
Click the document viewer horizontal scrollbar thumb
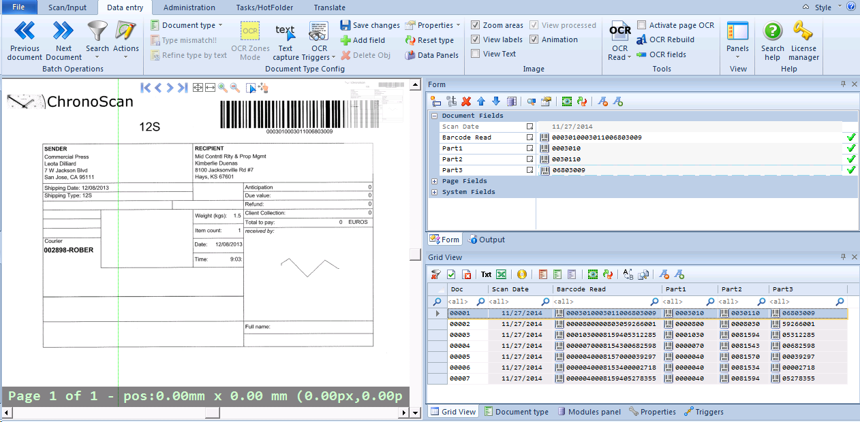(x=213, y=412)
